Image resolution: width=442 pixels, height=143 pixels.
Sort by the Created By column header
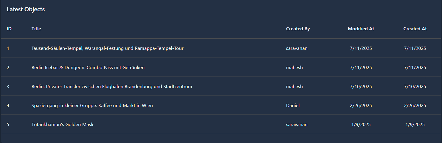pyautogui.click(x=298, y=29)
